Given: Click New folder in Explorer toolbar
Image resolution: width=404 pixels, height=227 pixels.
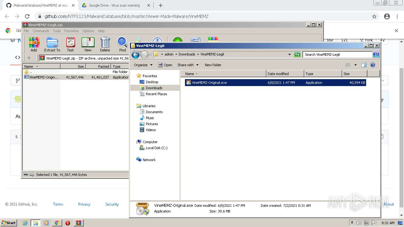Looking at the screenshot, I should point(213,65).
